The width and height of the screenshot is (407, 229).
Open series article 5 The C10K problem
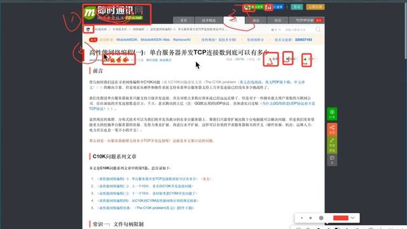pyautogui.click(x=146, y=208)
